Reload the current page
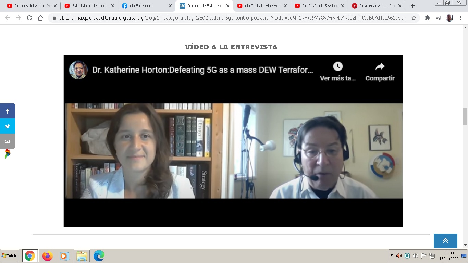 [29, 18]
